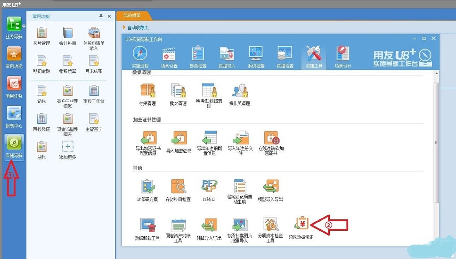This screenshot has width=456, height=259.
Task: Click scrollbar up arrow in workbench
Action: point(436,74)
